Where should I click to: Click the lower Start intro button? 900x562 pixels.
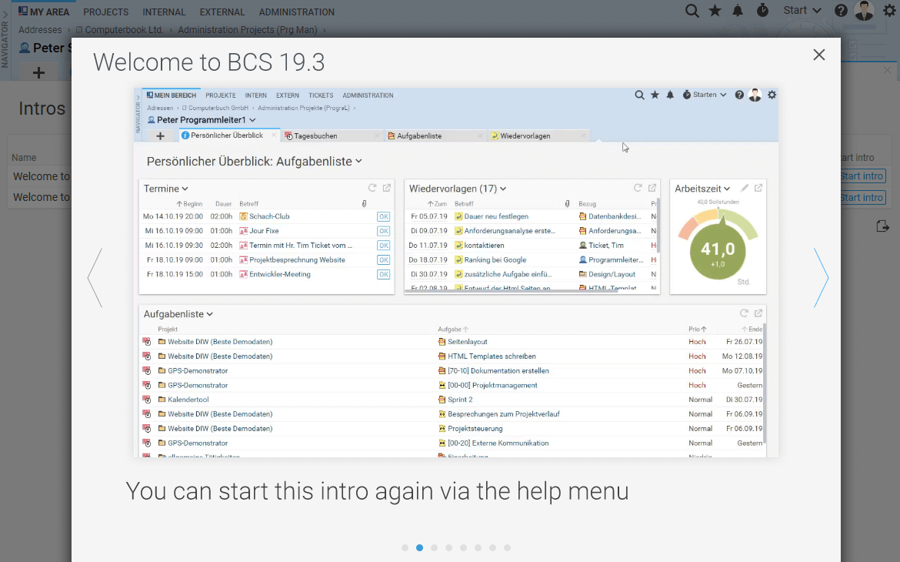[862, 197]
